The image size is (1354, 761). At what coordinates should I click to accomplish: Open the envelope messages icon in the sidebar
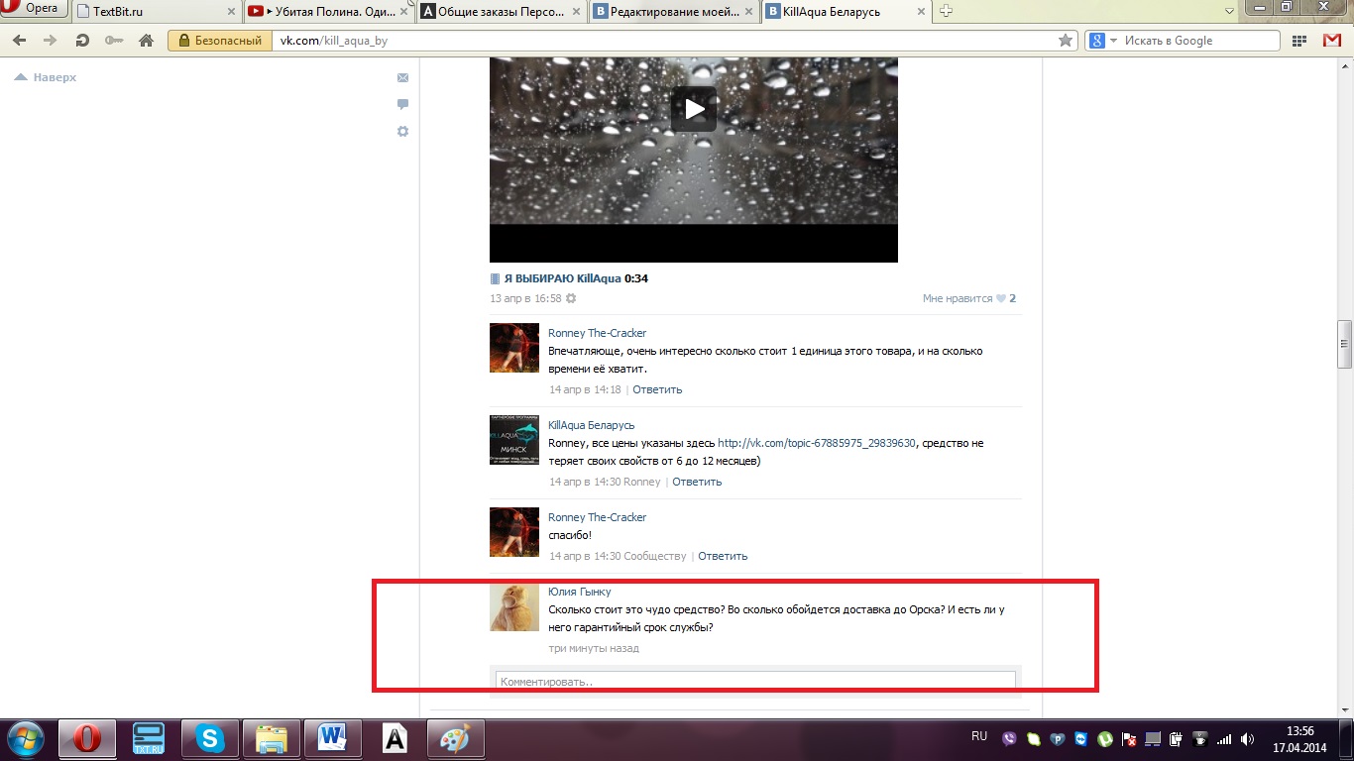click(x=402, y=77)
